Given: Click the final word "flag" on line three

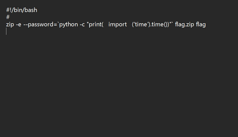Looking at the screenshot, I should 201,25.
